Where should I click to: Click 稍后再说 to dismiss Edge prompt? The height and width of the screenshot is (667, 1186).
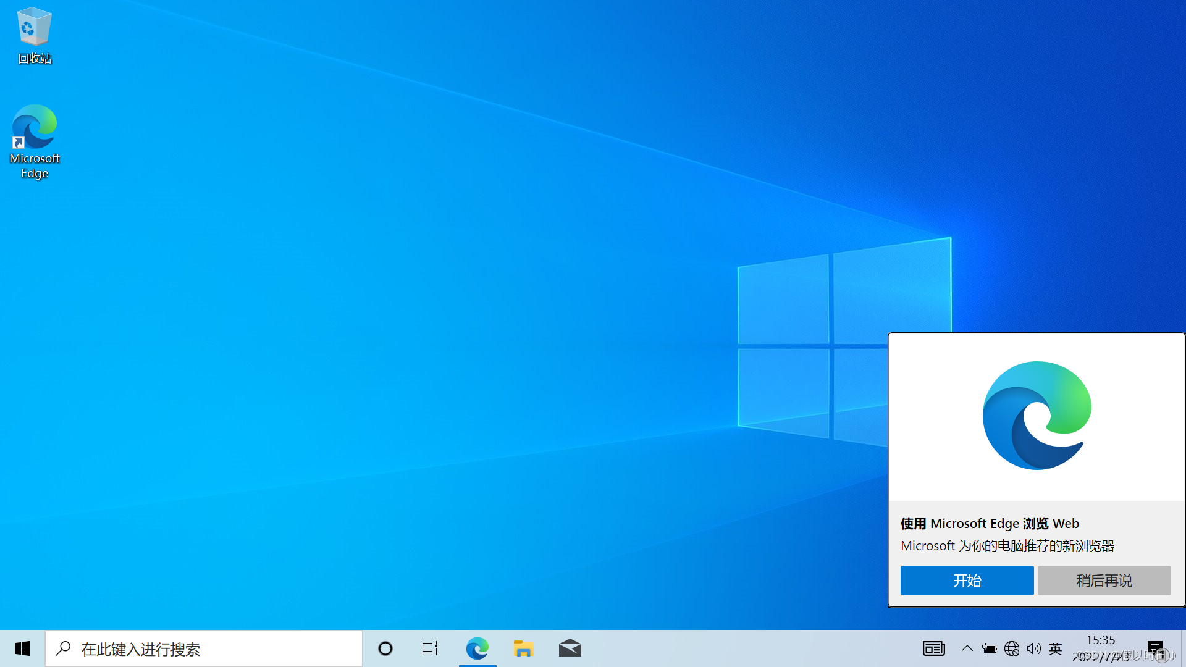coord(1104,581)
